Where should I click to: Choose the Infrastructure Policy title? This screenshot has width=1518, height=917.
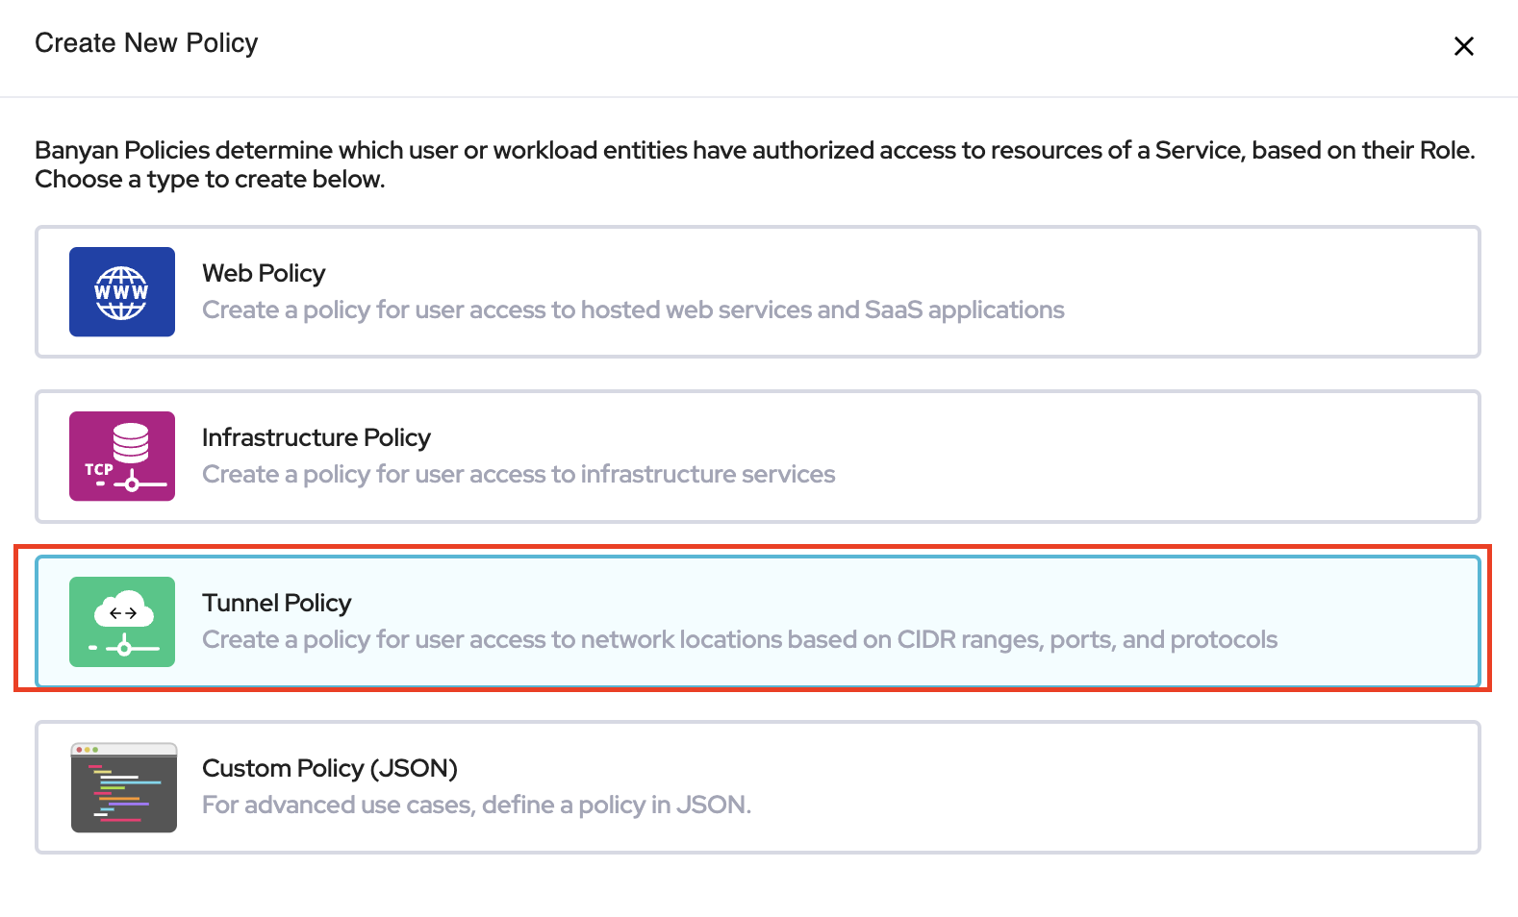[316, 438]
